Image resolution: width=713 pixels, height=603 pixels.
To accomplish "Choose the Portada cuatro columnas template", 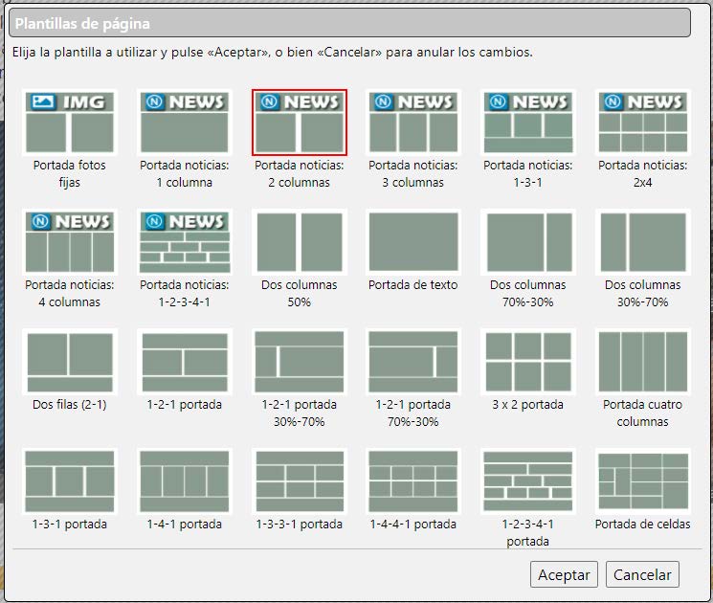I will tap(642, 362).
